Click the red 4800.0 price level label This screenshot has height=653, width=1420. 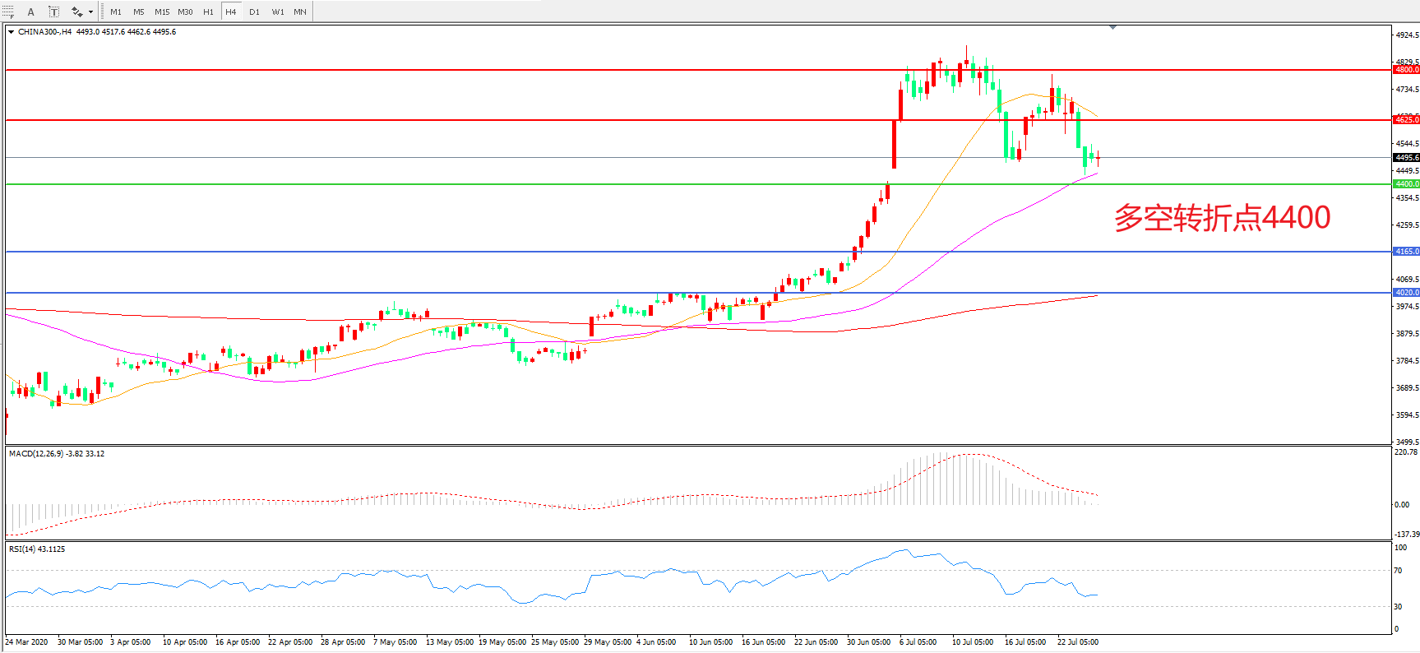(x=1406, y=70)
